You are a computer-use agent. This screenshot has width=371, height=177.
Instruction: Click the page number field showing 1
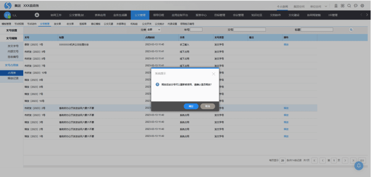point(334,160)
